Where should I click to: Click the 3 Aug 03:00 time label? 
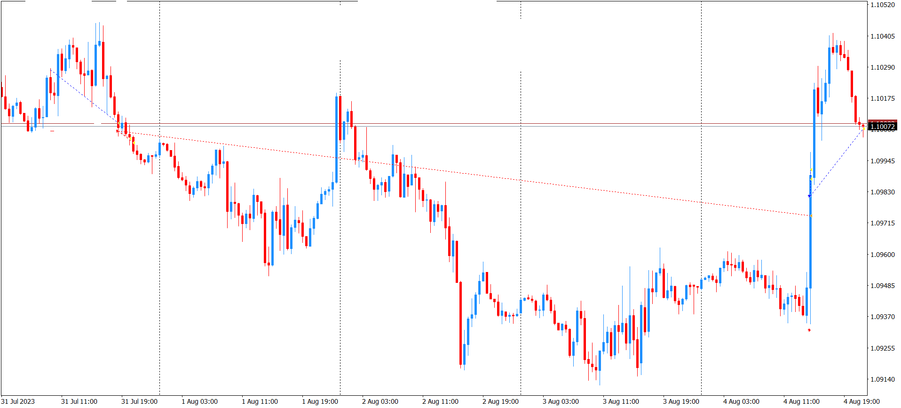click(x=561, y=401)
